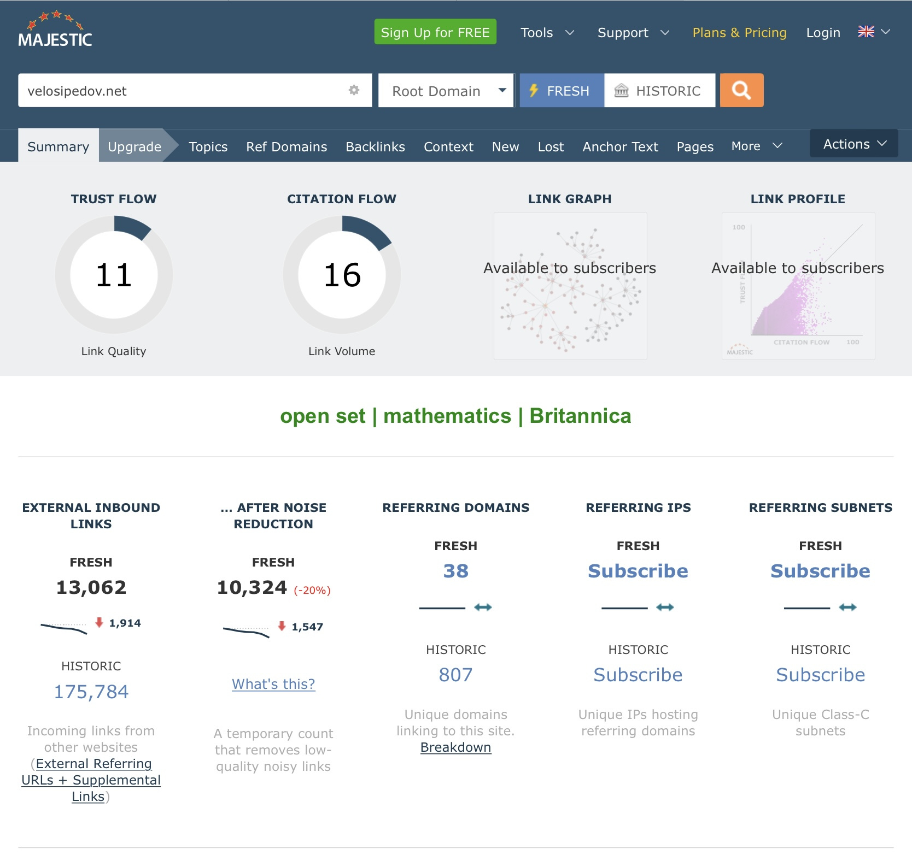Click the noise reduction sparkline
This screenshot has height=855, width=912.
pos(246,632)
